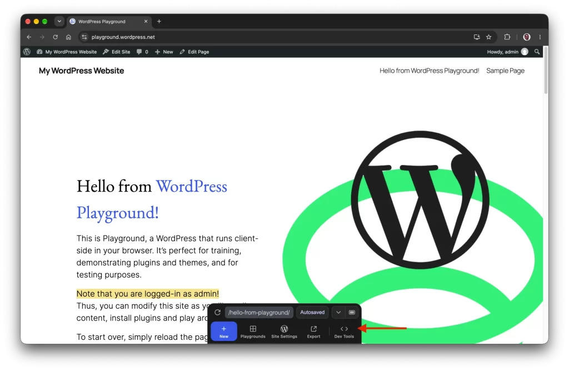This screenshot has height=371, width=569.
Task: Click the My WordPress Website site title
Action: click(81, 71)
